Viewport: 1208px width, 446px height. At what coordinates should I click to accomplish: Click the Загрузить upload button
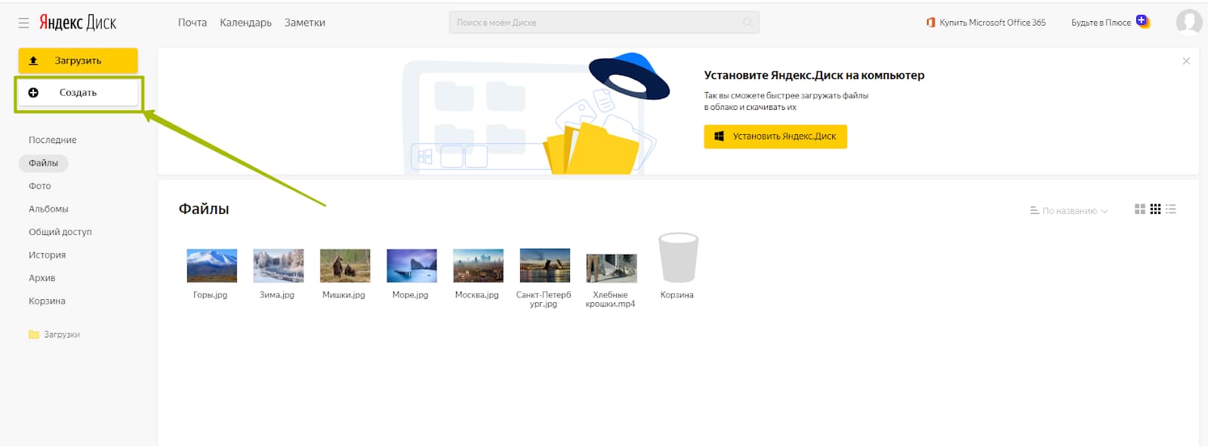click(x=78, y=60)
